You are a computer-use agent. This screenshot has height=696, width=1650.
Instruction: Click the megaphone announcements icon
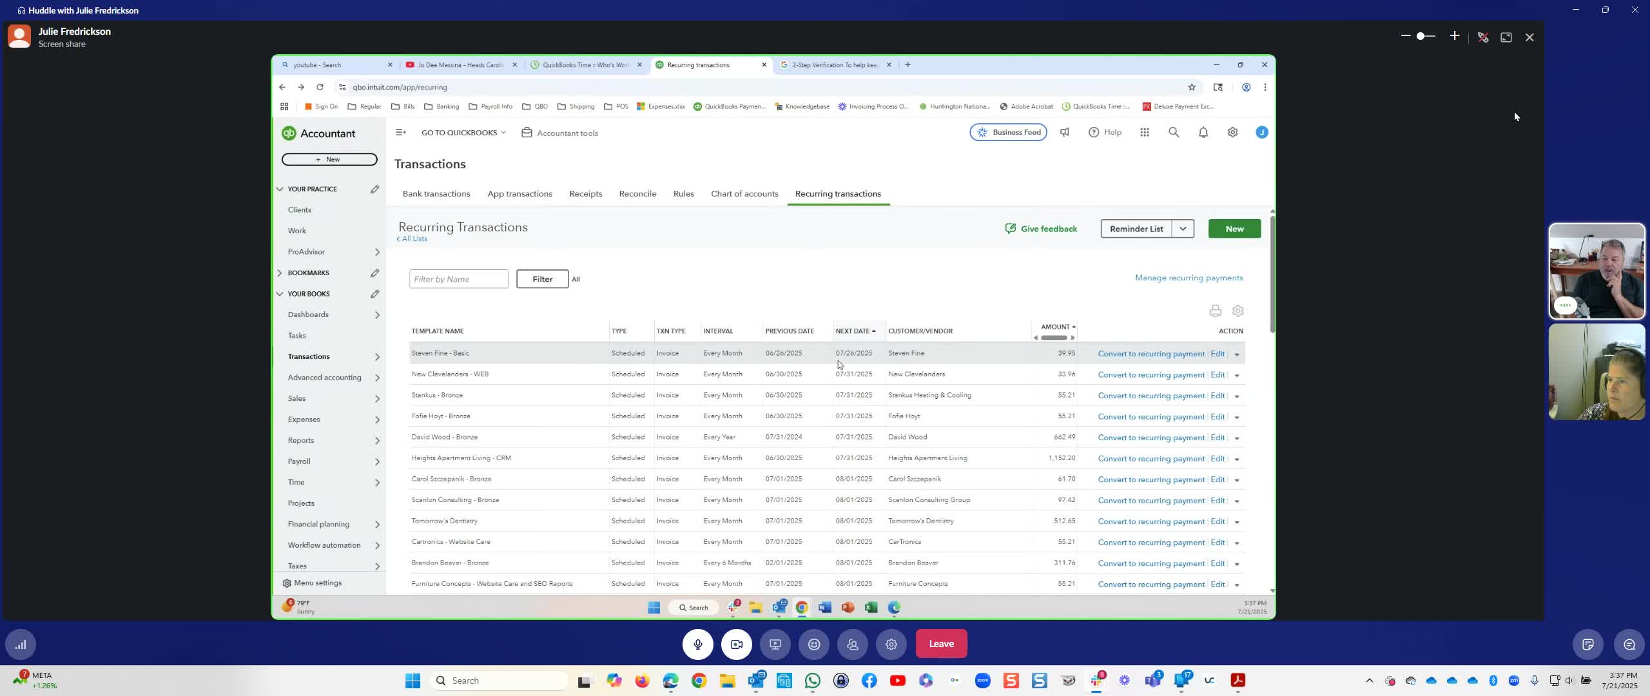1065,132
